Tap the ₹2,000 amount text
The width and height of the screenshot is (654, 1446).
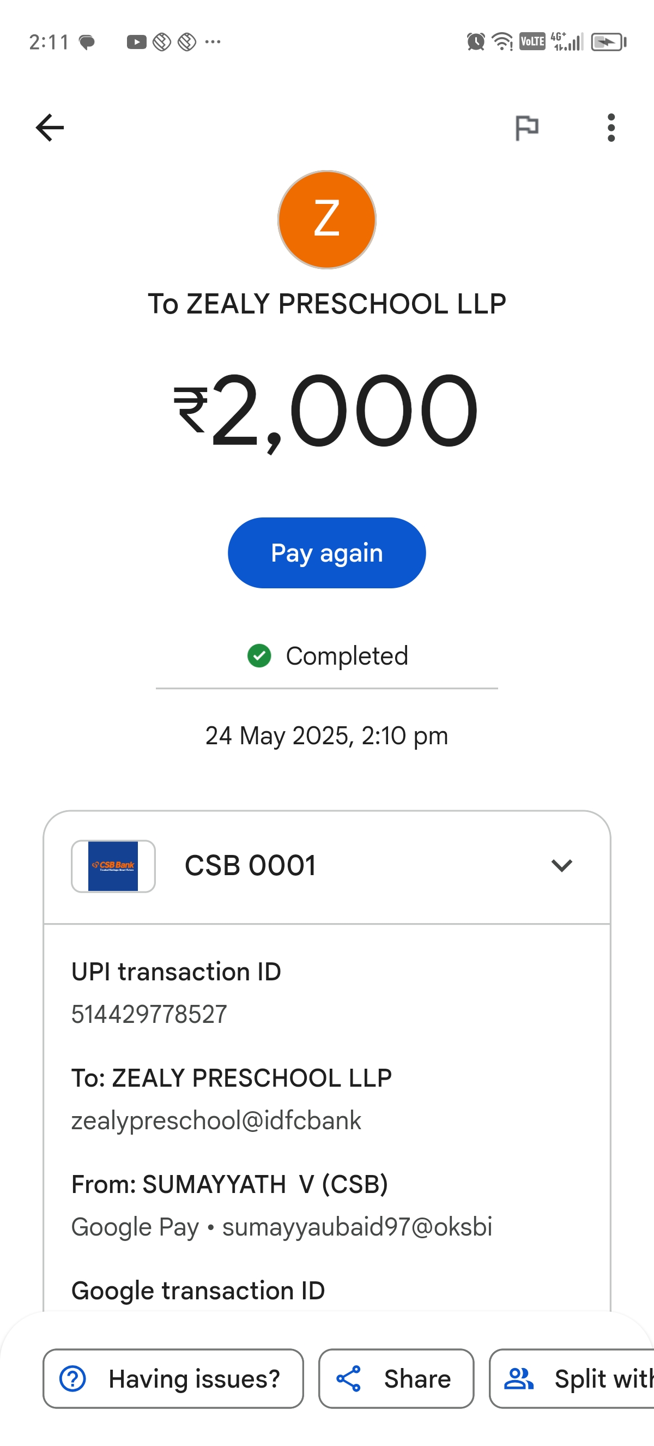pyautogui.click(x=327, y=411)
